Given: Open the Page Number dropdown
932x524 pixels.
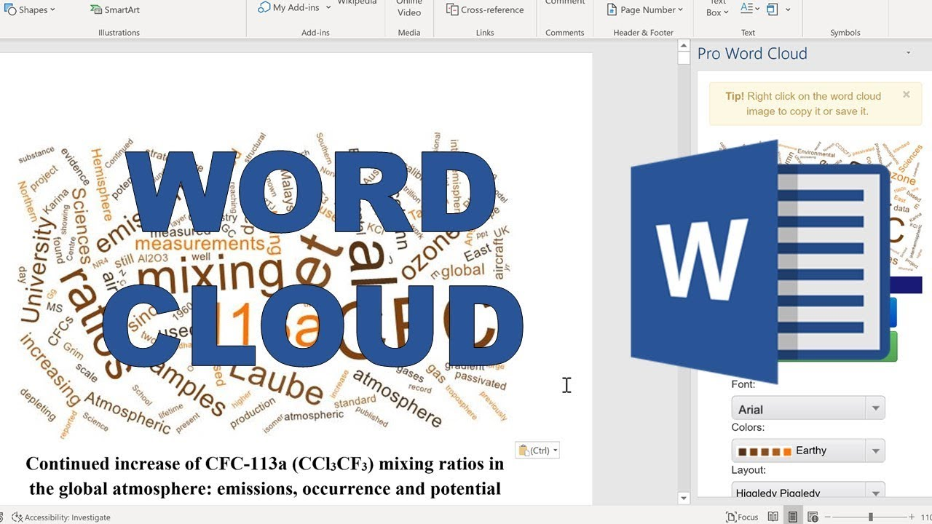Looking at the screenshot, I should click(644, 9).
